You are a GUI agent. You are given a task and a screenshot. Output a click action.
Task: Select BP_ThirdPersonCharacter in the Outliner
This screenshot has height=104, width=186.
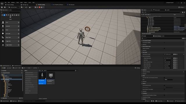pos(154,28)
